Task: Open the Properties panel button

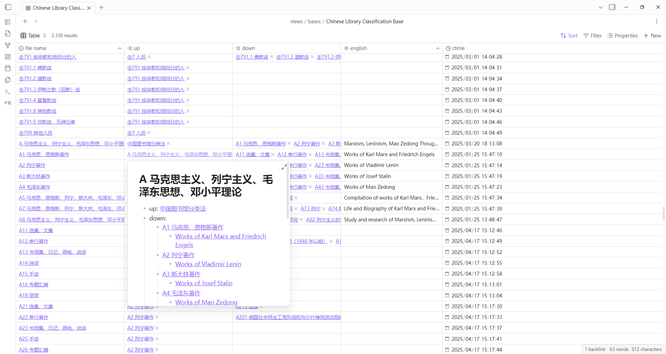Action: pos(623,36)
